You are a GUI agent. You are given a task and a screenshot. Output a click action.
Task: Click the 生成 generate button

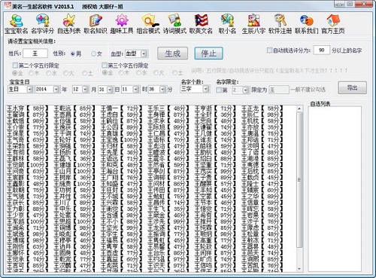point(172,53)
